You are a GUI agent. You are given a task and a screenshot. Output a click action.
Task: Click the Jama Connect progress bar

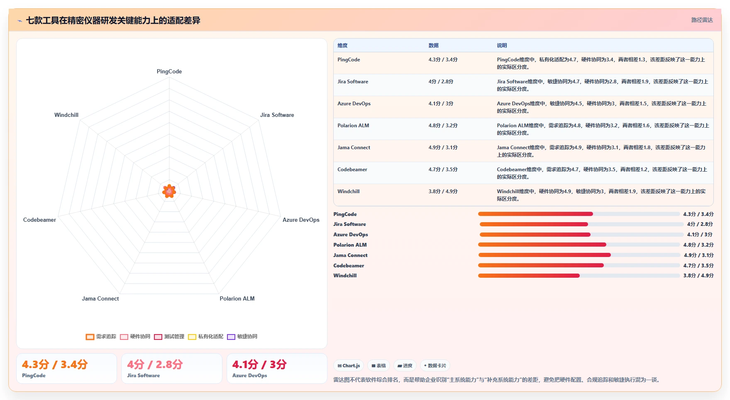tap(580, 255)
